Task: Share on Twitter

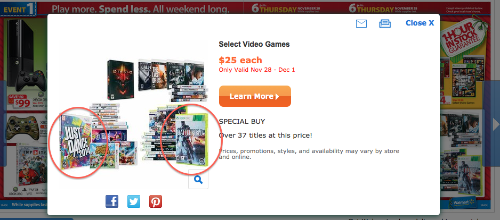Action: 134,201
